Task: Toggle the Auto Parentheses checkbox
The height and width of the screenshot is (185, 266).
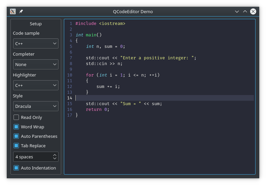Action: (16, 136)
